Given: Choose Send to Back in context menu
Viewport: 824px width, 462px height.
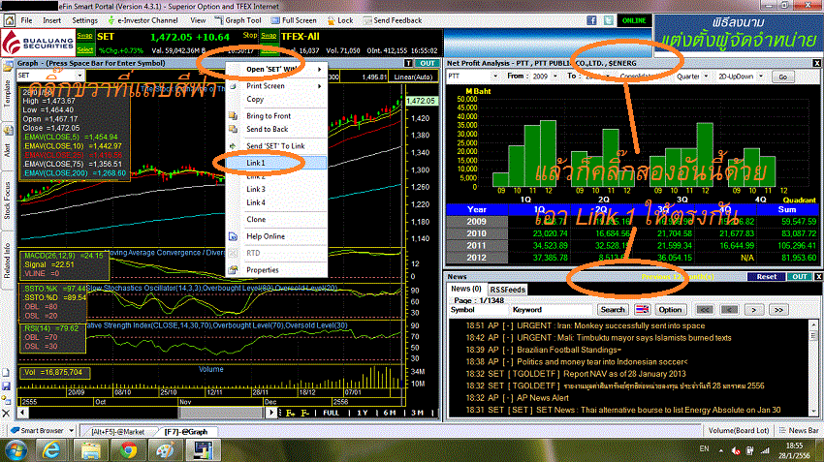Looking at the screenshot, I should pyautogui.click(x=276, y=129).
